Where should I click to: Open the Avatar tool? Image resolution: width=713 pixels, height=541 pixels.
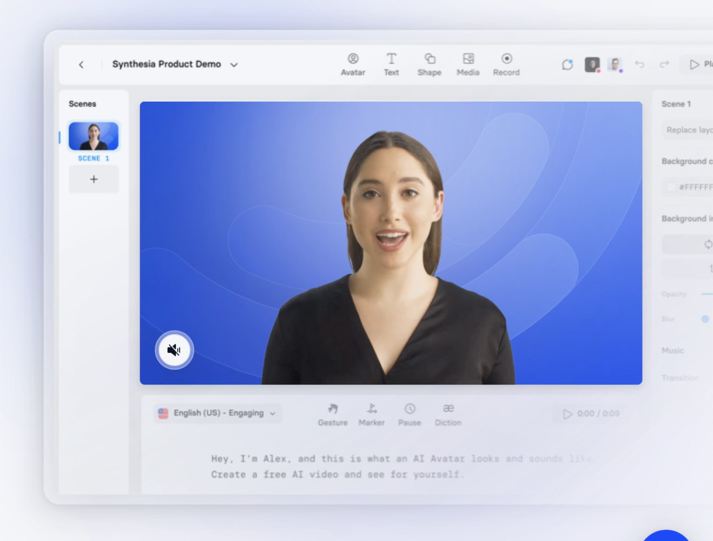coord(353,64)
